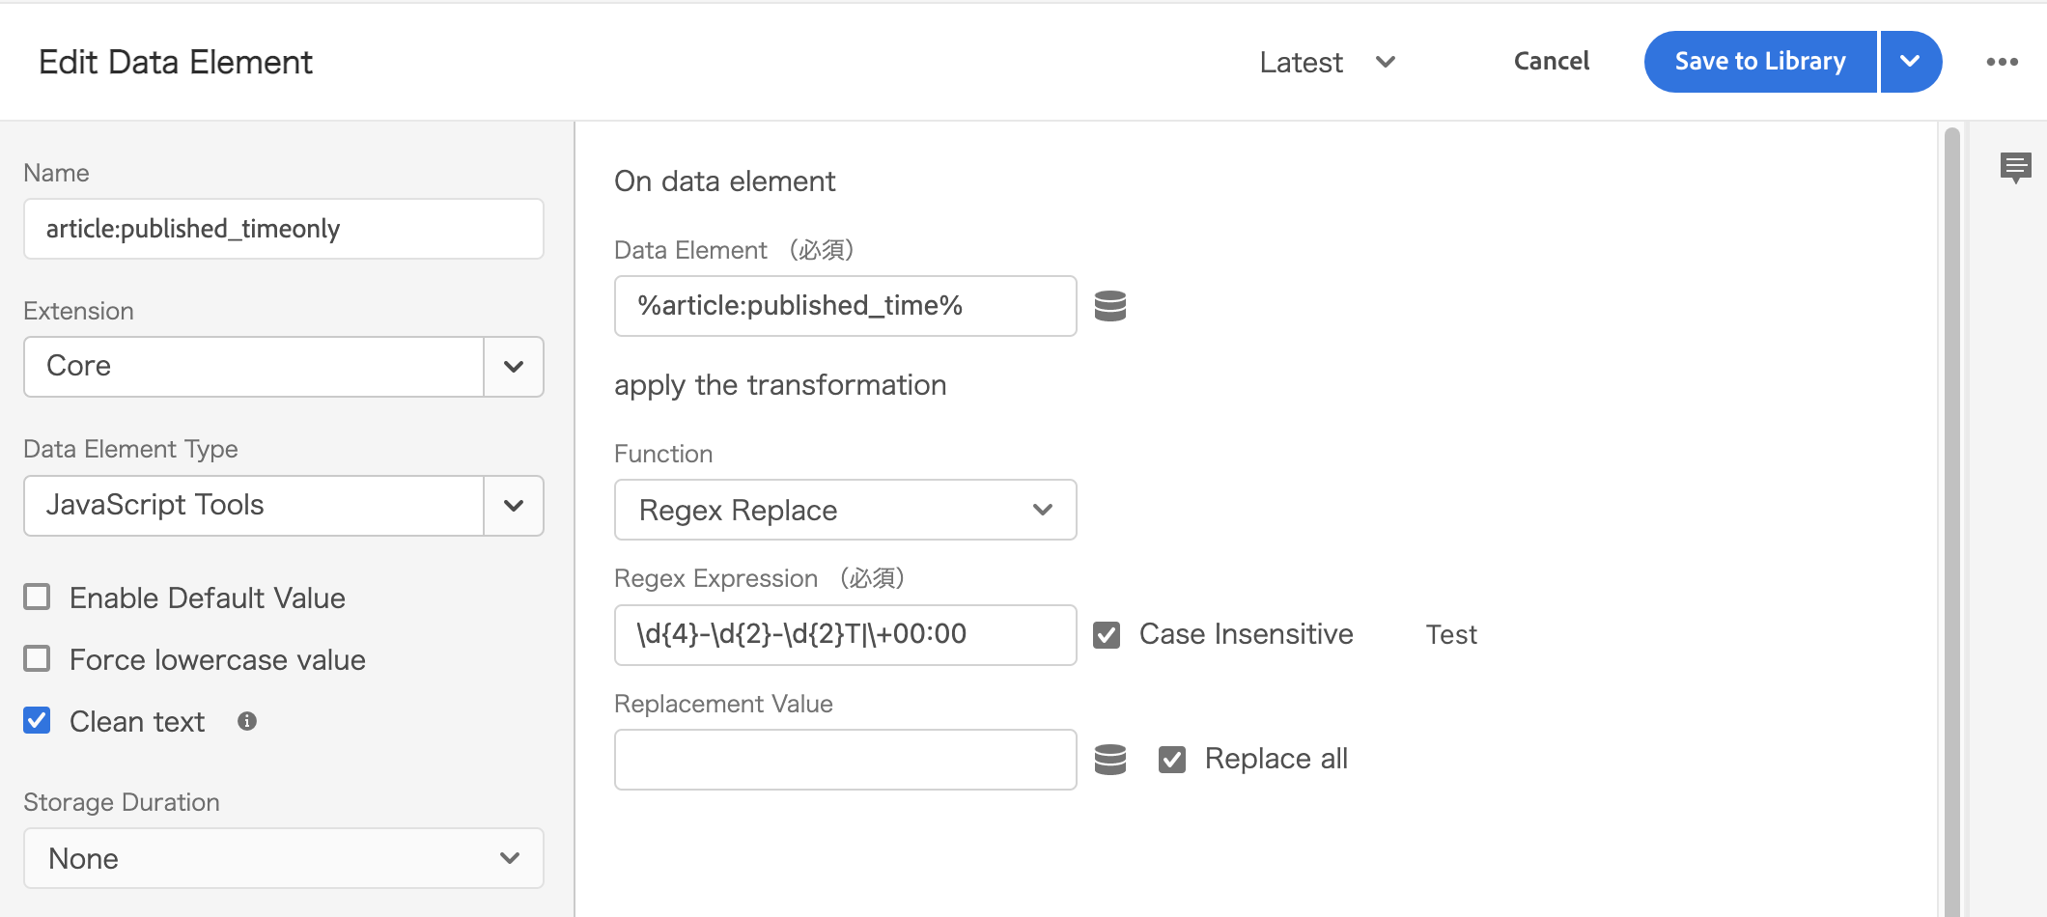Click Cancel to discard changes
Screen dimensions: 2047x917
1551,61
